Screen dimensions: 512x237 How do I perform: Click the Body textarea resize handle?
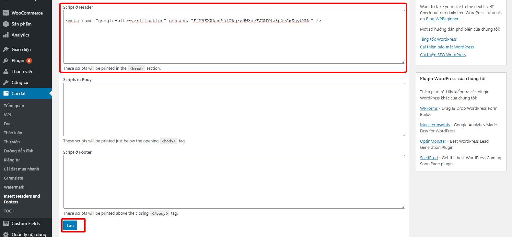403,134
